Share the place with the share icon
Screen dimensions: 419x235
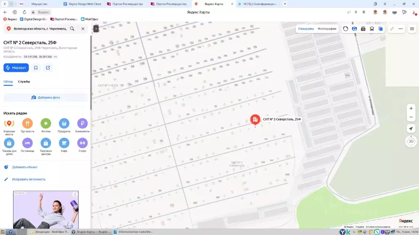pyautogui.click(x=48, y=68)
